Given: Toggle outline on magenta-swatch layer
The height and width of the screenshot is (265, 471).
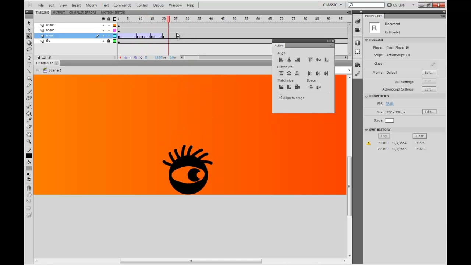Looking at the screenshot, I should pyautogui.click(x=114, y=31).
